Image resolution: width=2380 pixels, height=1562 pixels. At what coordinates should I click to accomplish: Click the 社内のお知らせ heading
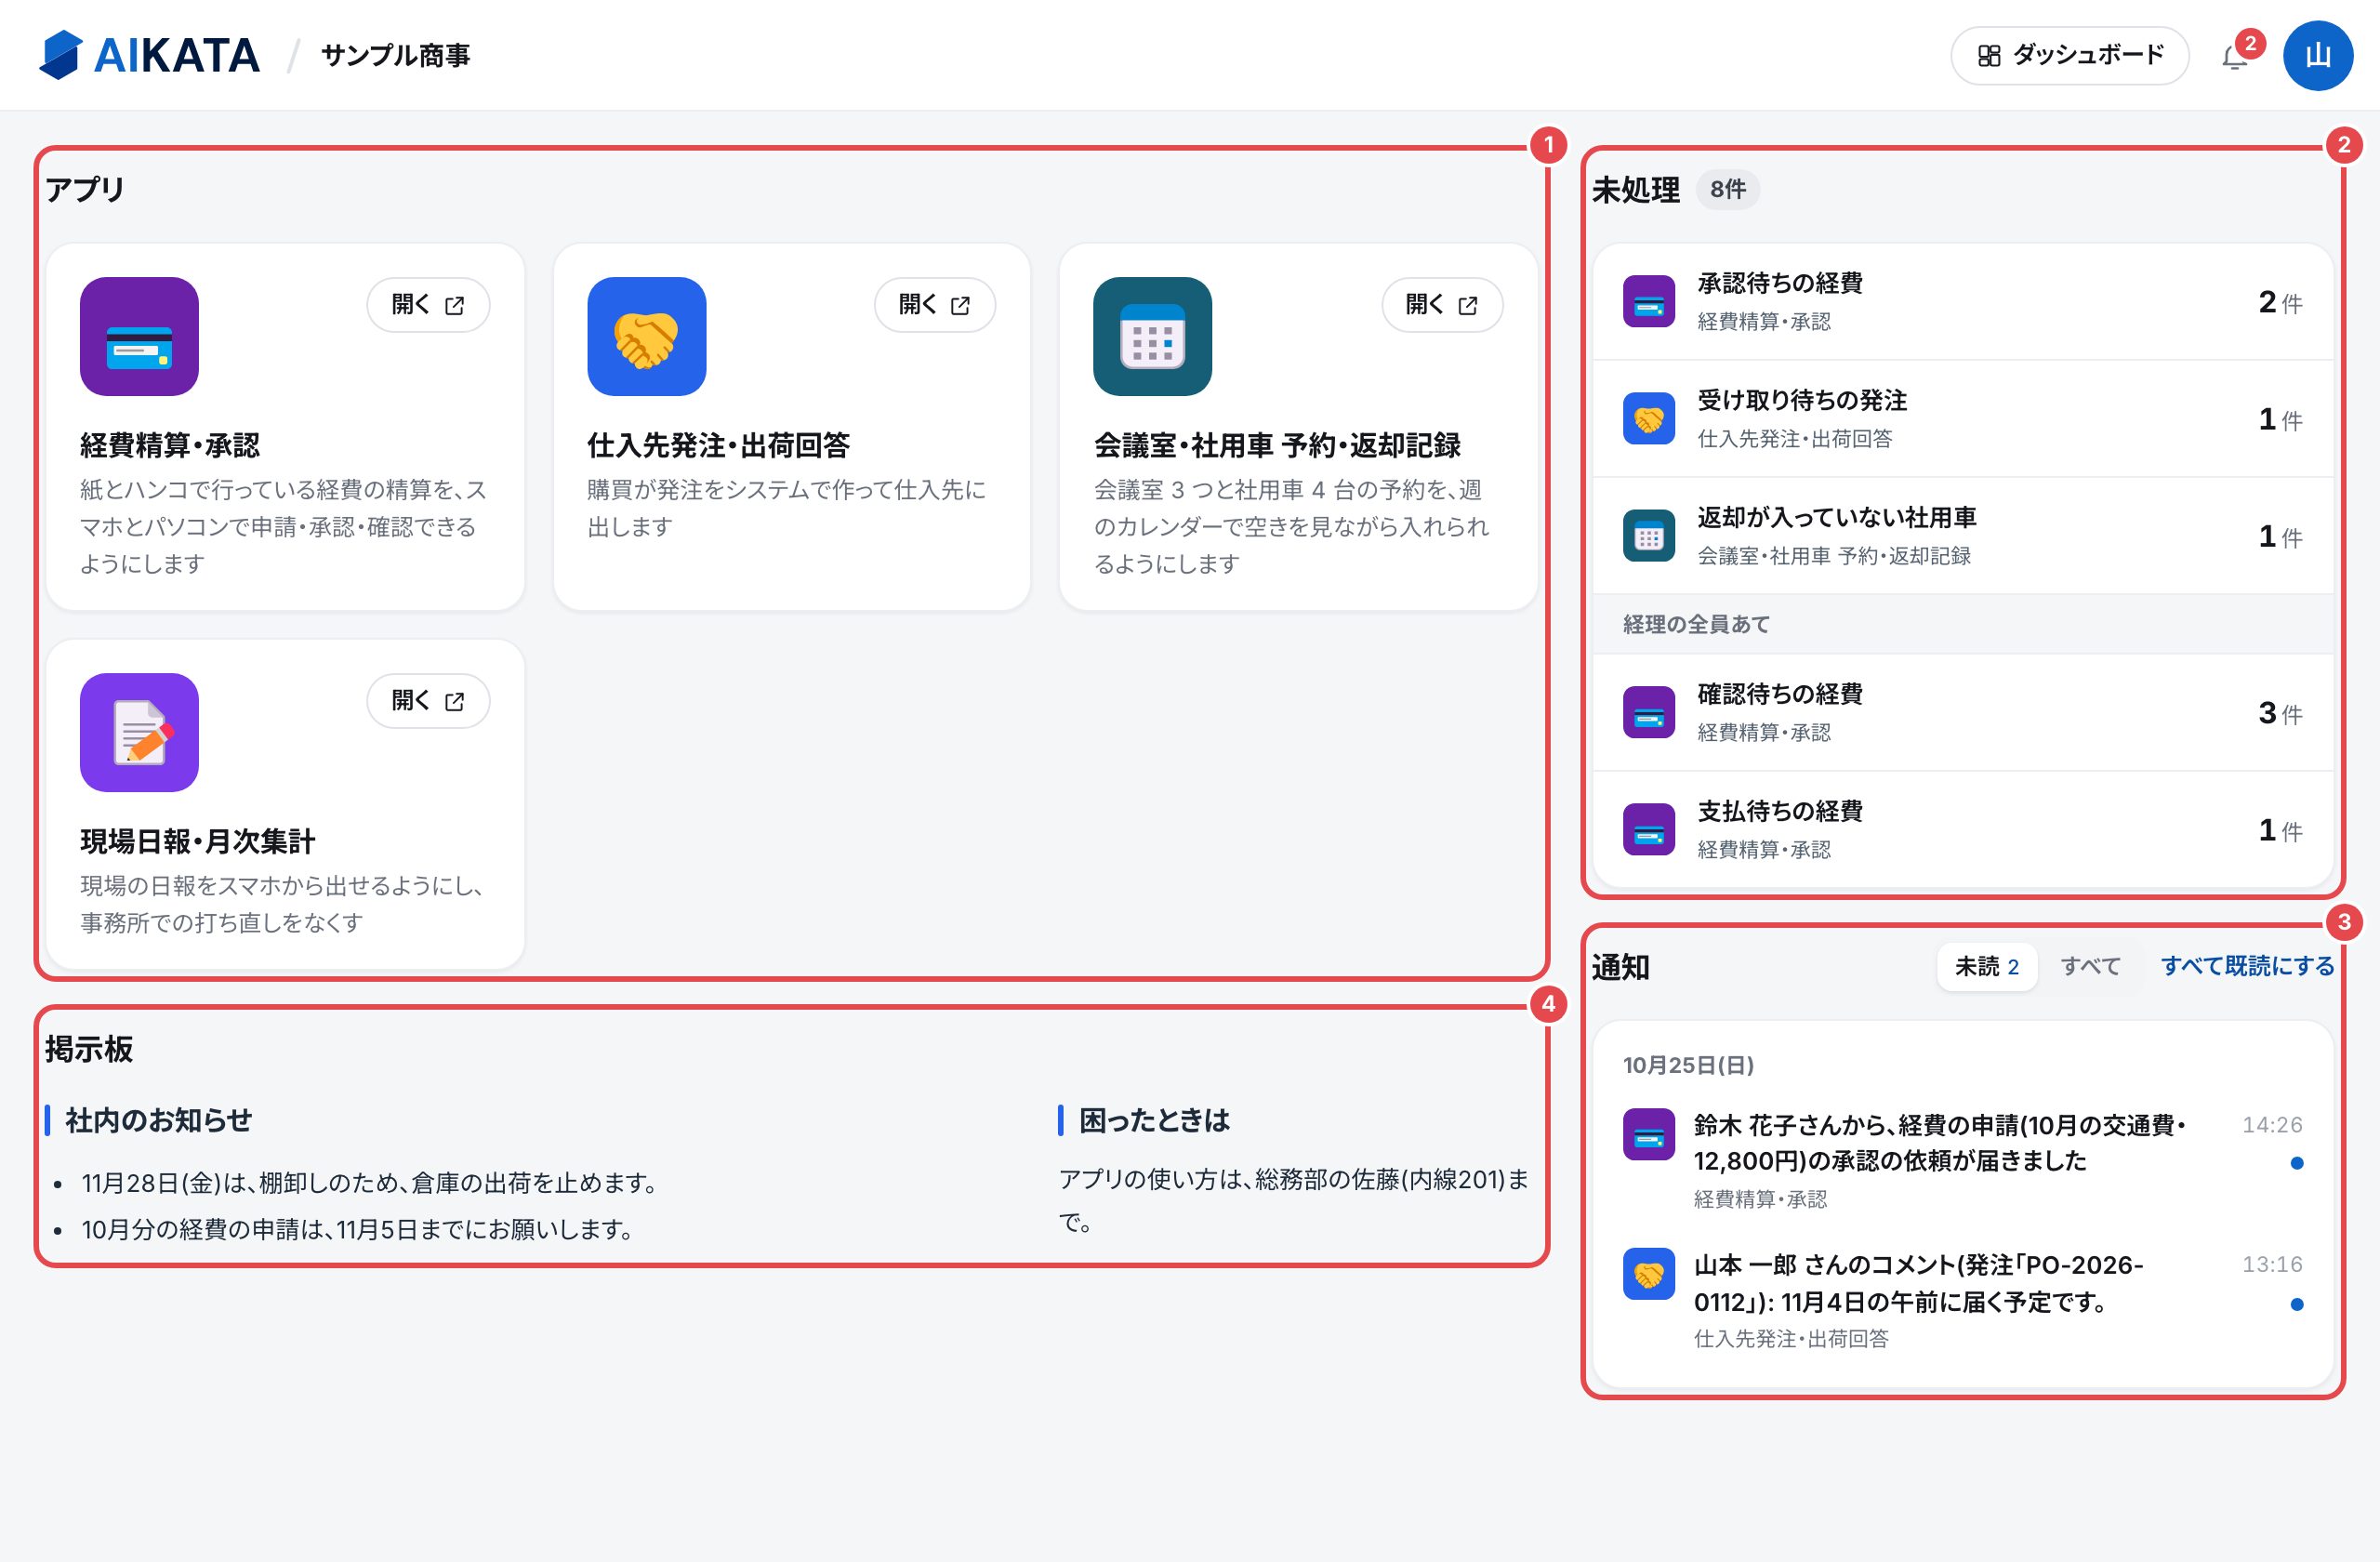[x=158, y=1120]
